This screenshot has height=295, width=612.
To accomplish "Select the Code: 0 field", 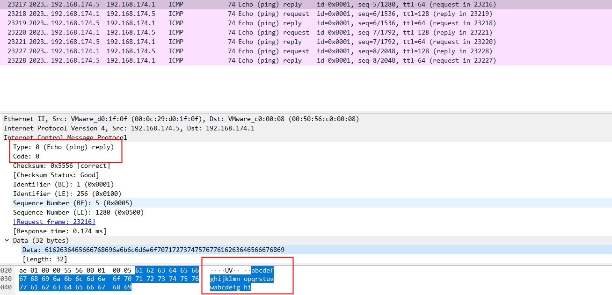I will tap(26, 156).
